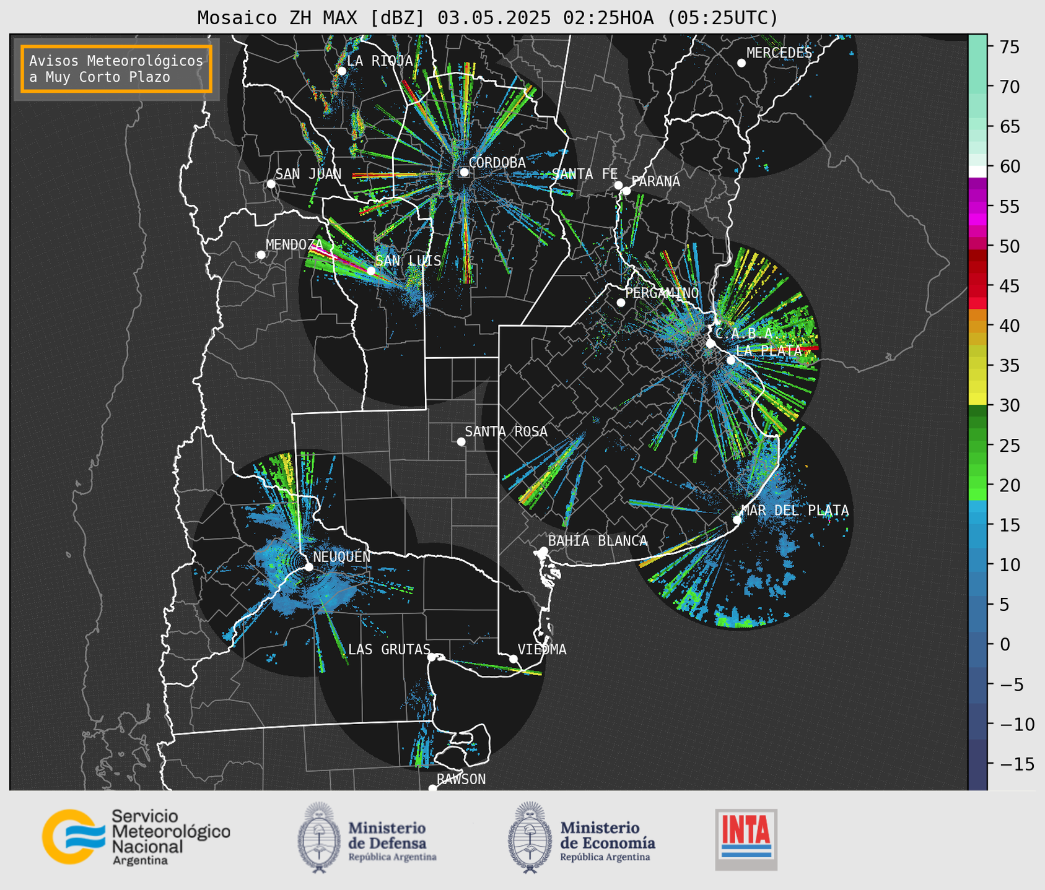Click the LA RIOJA city marker dot
The height and width of the screenshot is (890, 1045).
pos(342,71)
